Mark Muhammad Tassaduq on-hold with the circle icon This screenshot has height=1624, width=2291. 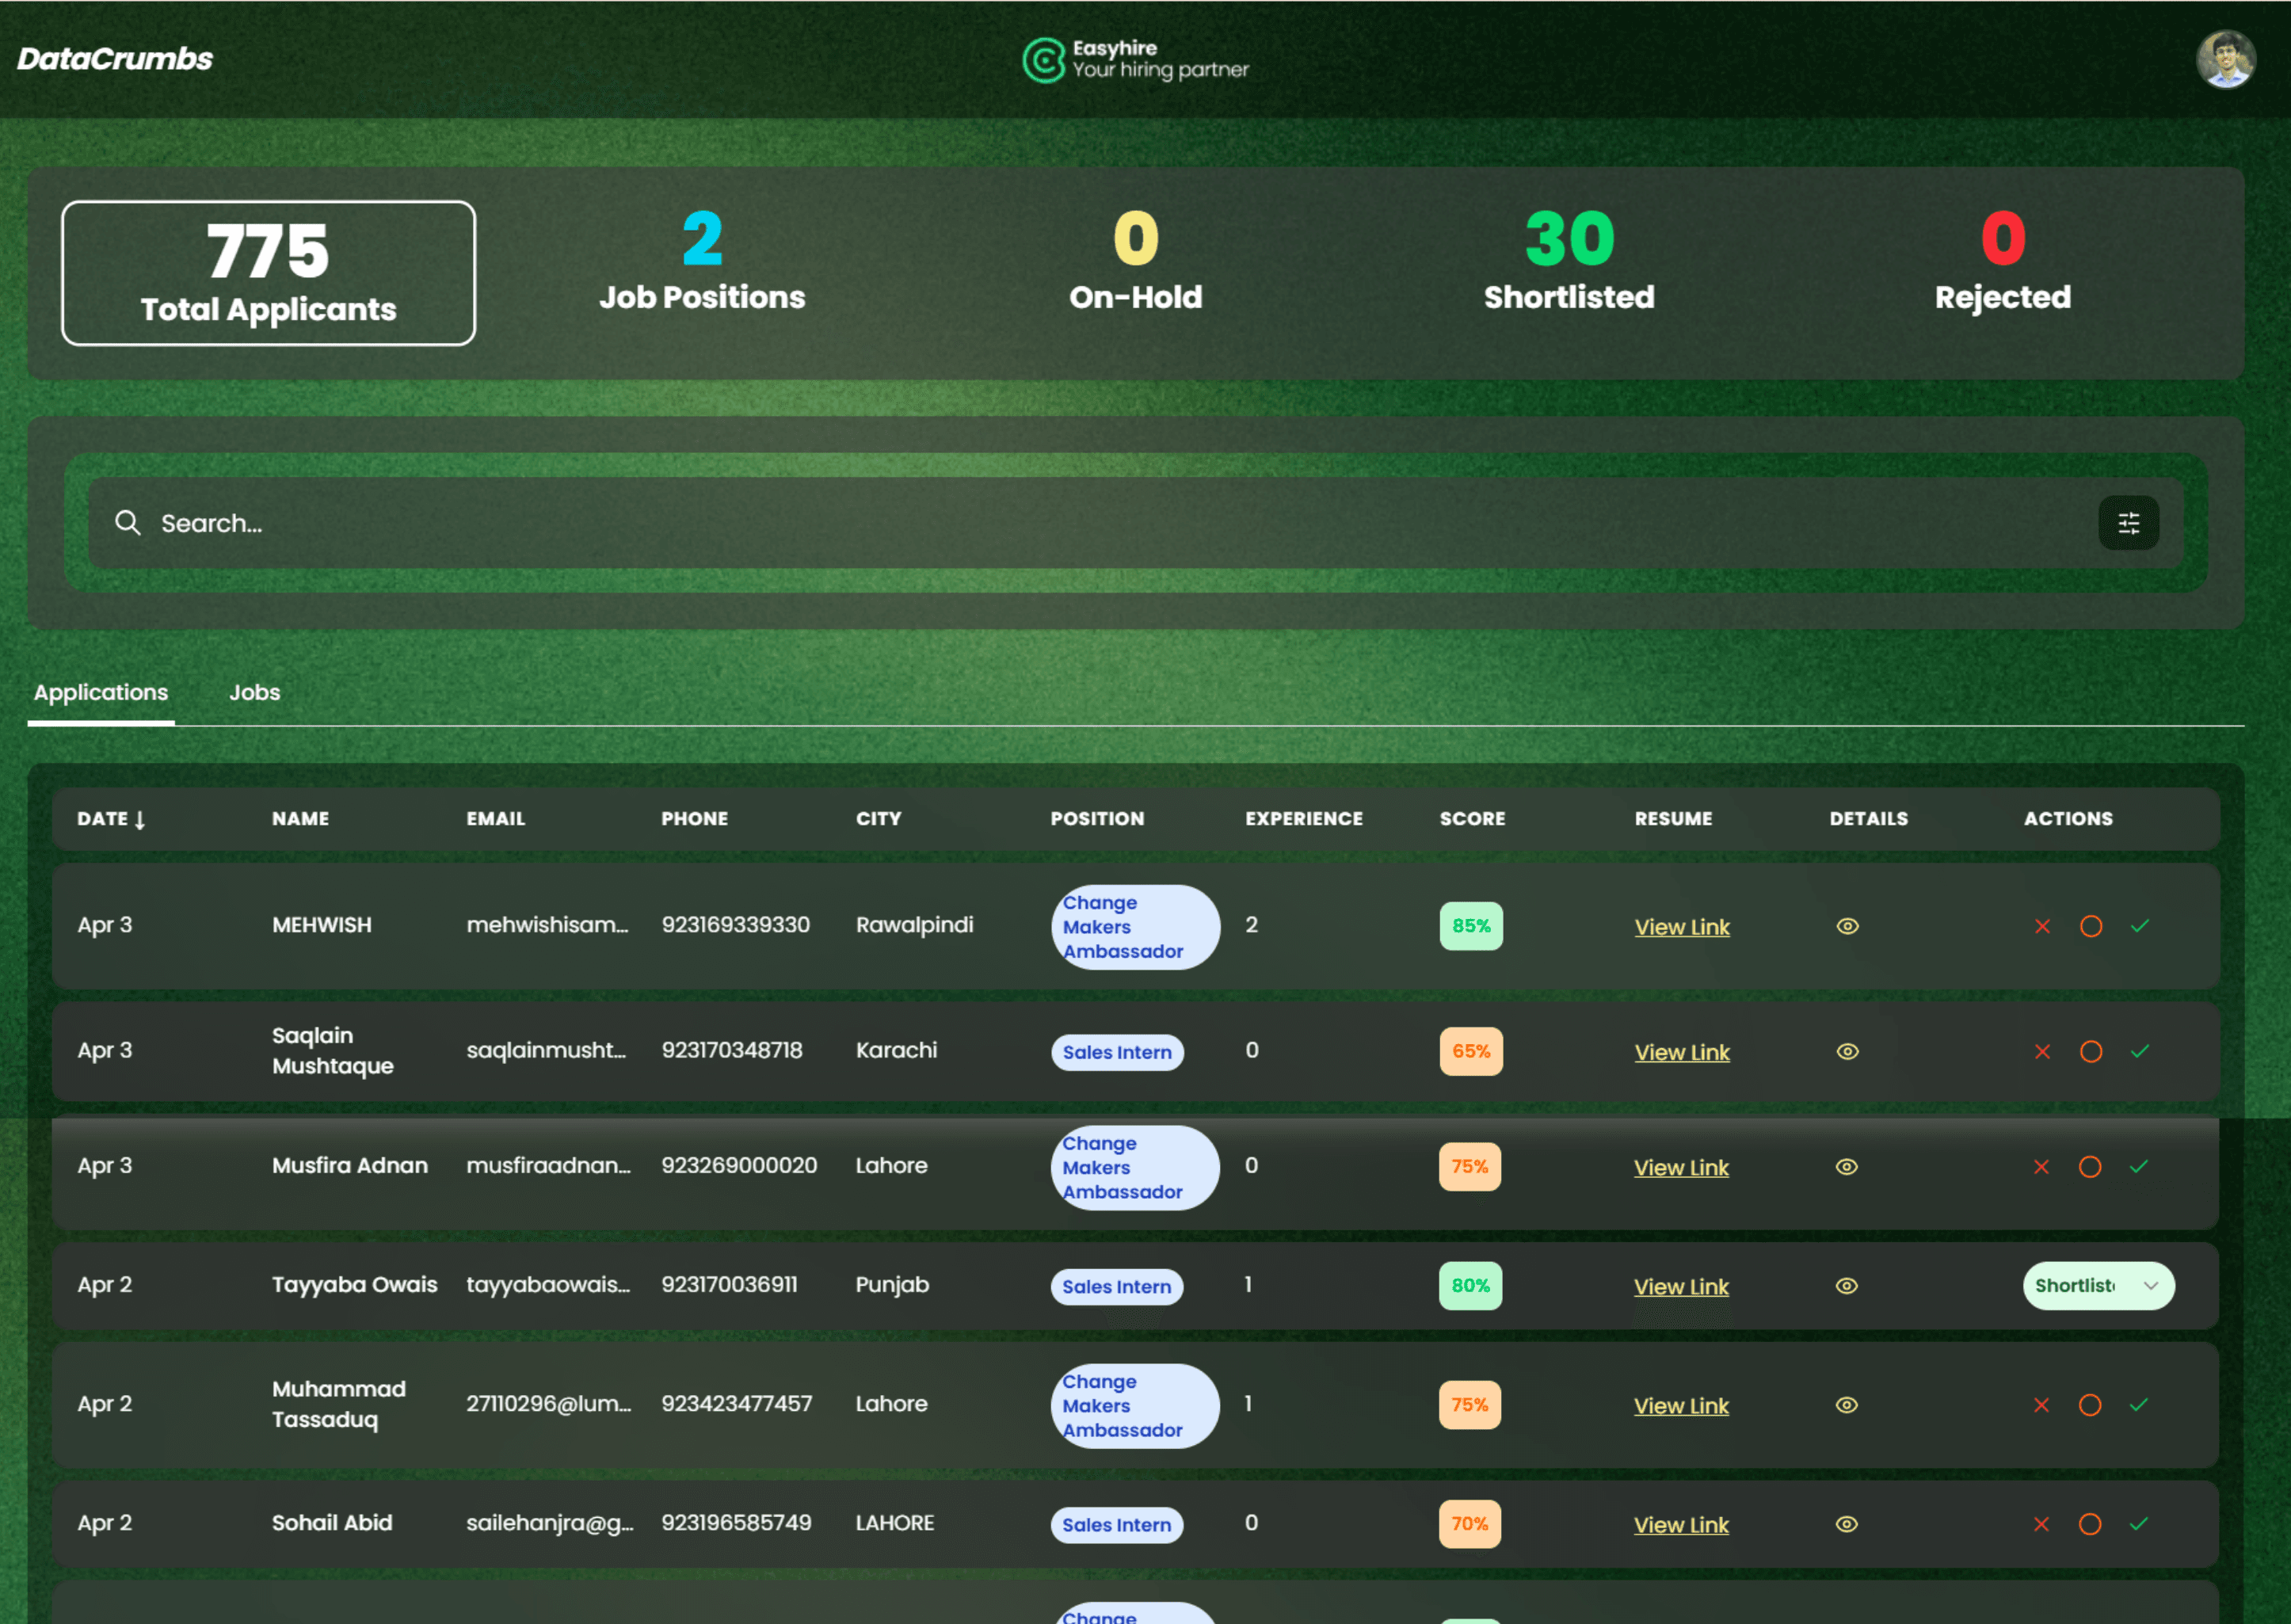click(x=2092, y=1405)
